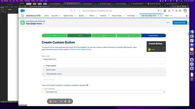Screen dimensions: 195x109
Task: Click the Search DocuSign Gen Templates box
Action: coord(105,11)
